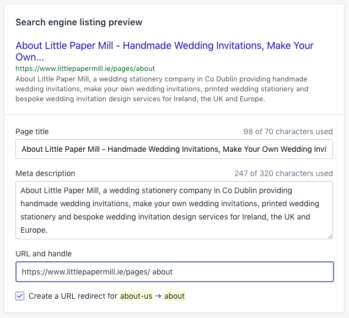Screen dimensions: 349x318
Task: Select the '247 of 320 characters used' text
Action: point(283,173)
